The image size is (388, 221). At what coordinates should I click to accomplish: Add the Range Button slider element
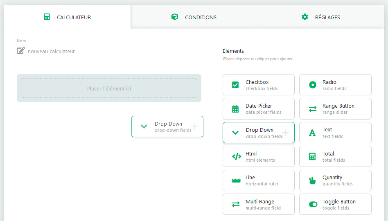click(x=335, y=108)
